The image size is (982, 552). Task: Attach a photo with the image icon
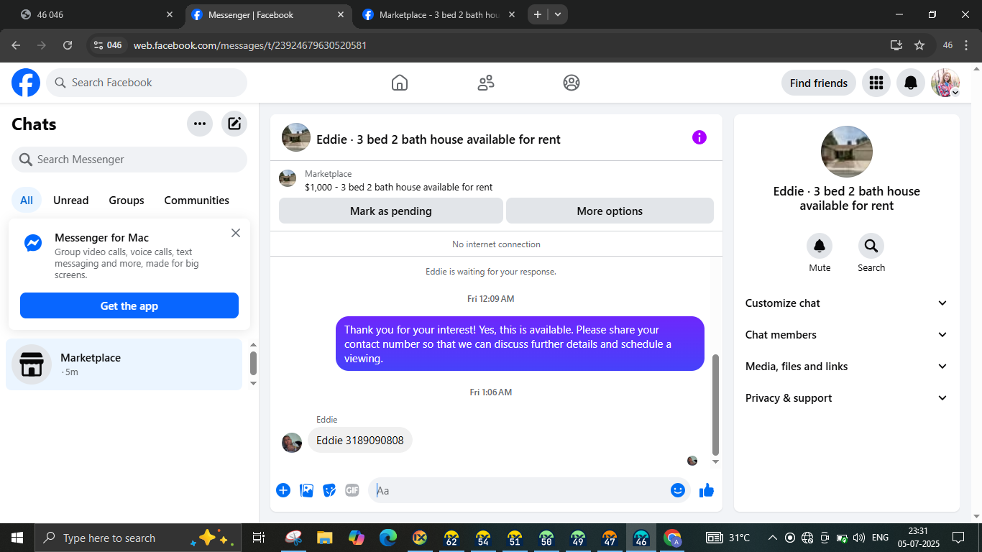pyautogui.click(x=306, y=490)
